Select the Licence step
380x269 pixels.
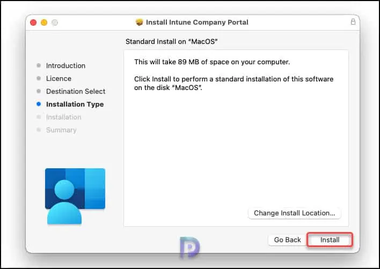click(x=59, y=78)
